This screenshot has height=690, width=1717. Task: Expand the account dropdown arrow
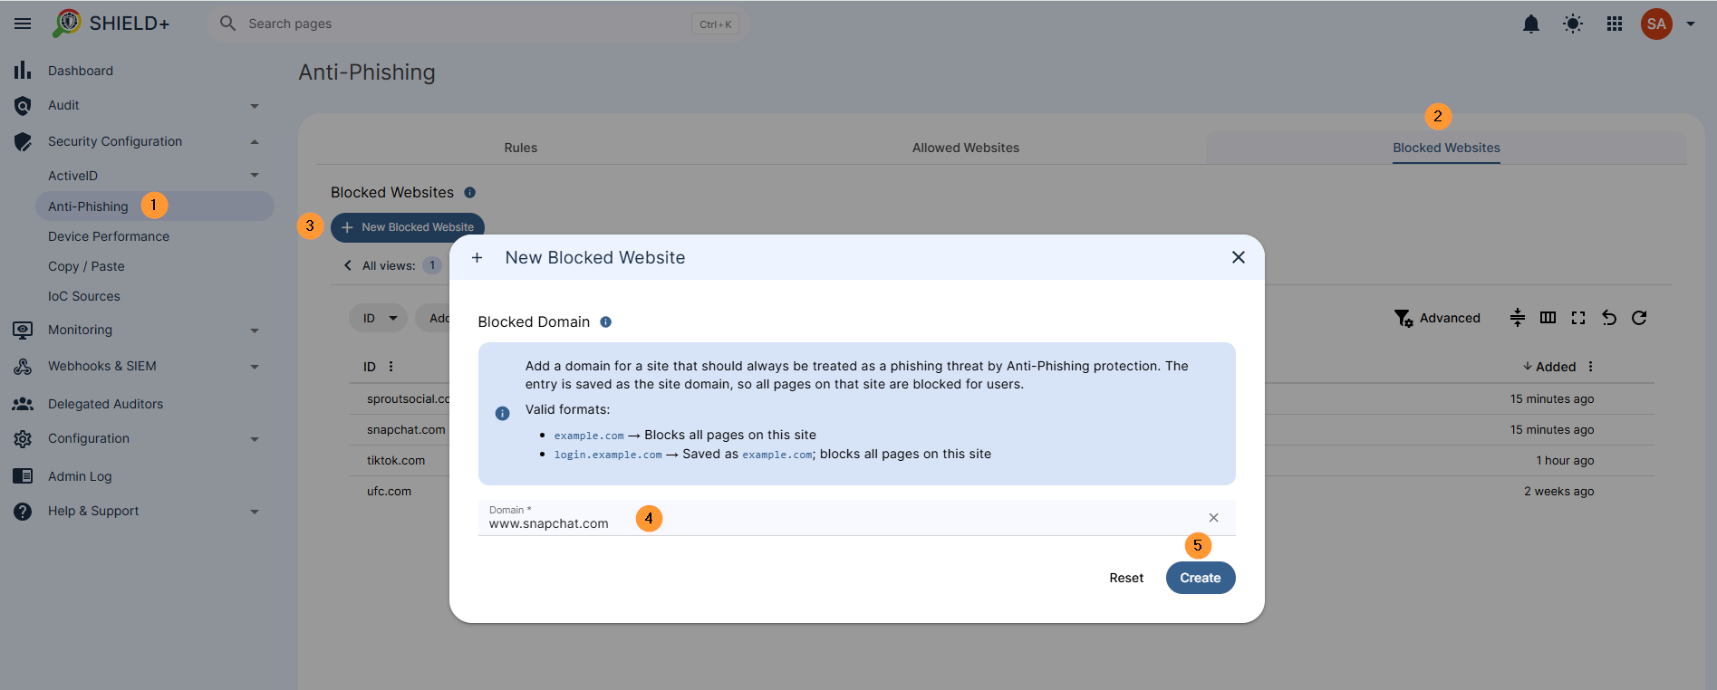(1691, 24)
